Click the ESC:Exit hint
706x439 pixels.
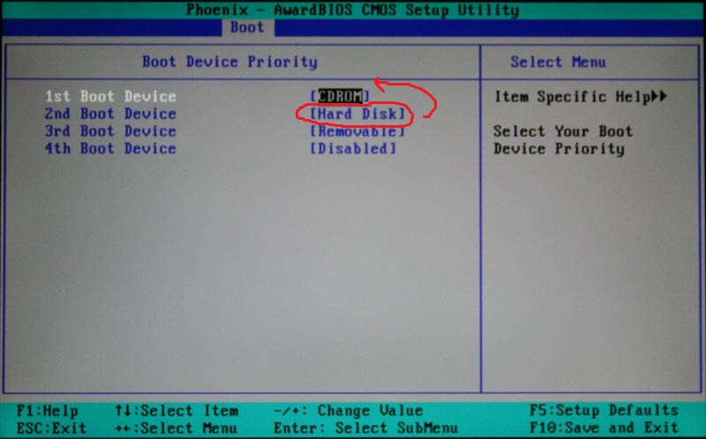point(51,428)
